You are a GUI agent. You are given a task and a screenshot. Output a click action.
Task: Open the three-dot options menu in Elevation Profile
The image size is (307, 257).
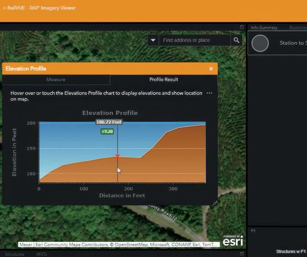point(209,93)
